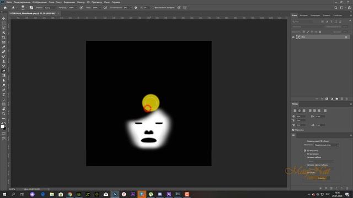
Task: Click the layer thumbnail in Layers panel
Action: pyautogui.click(x=298, y=37)
